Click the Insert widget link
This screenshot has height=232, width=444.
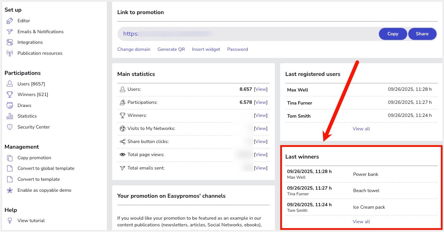(206, 49)
